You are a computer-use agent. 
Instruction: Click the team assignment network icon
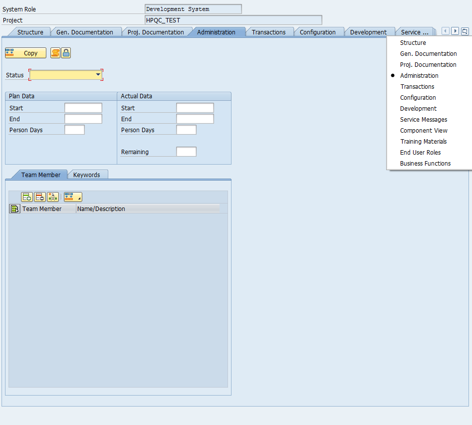53,197
